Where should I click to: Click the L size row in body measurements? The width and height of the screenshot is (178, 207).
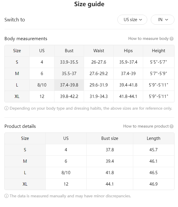[89, 85]
